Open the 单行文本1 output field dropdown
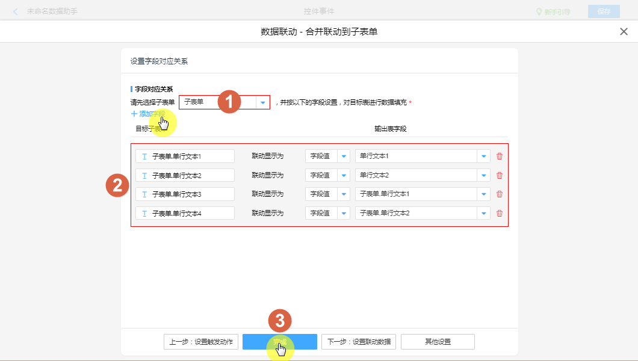Screen dimensions: 638x361 coord(483,156)
